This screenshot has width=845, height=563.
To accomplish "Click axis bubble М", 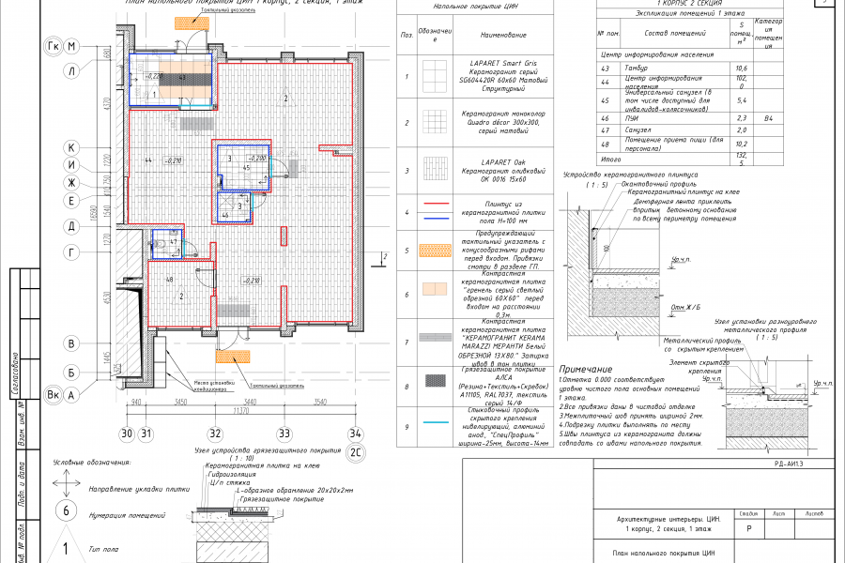I will 71,46.
